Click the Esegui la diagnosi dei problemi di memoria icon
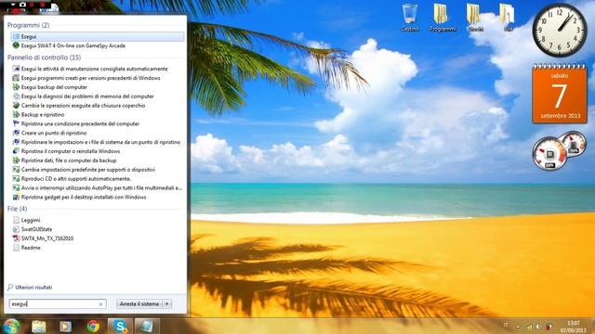Screen dimensions: 595x334 click(16, 96)
